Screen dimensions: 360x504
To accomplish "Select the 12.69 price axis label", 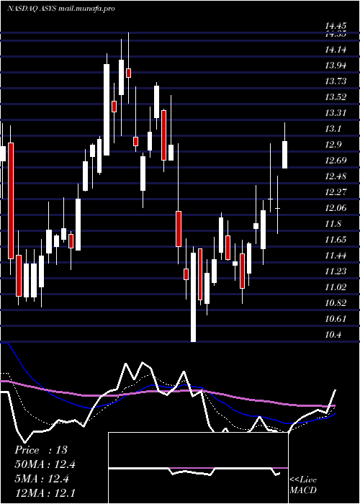I will 336,161.
